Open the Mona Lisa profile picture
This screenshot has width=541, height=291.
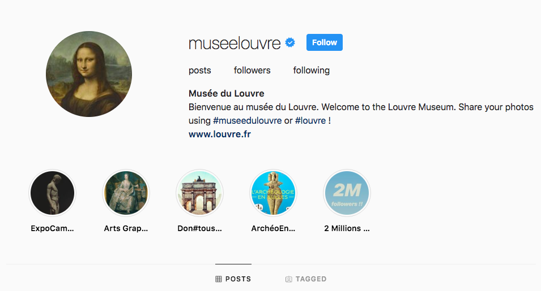coord(89,74)
